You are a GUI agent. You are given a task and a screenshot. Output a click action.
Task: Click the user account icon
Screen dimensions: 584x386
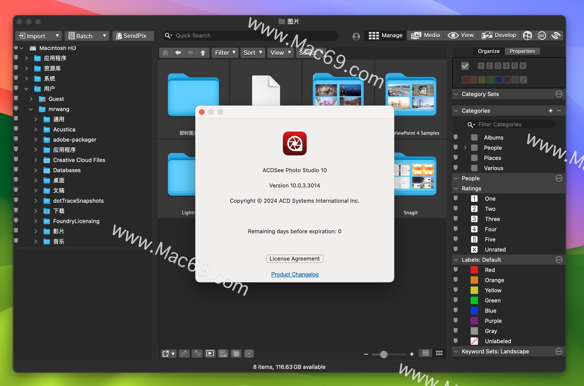coord(356,36)
